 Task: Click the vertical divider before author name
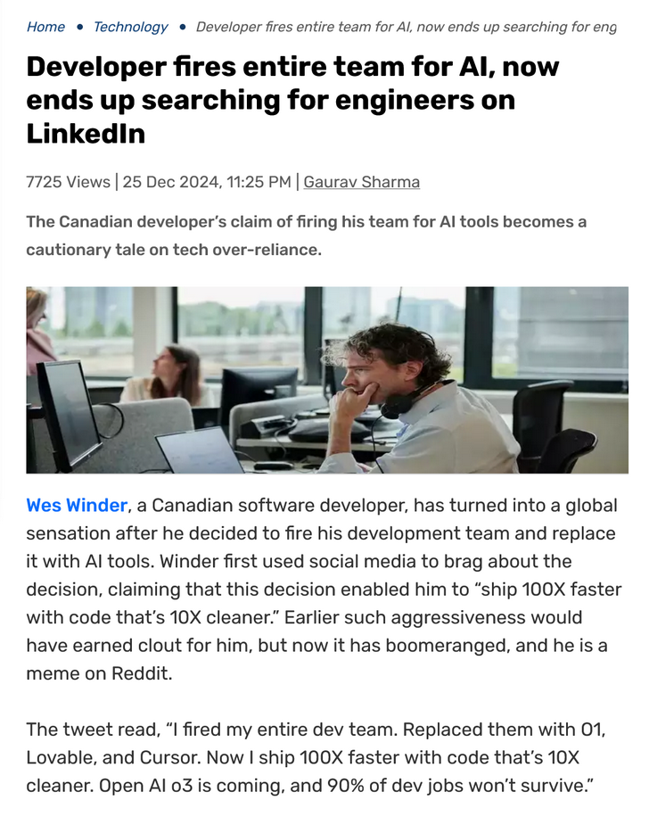coord(297,182)
